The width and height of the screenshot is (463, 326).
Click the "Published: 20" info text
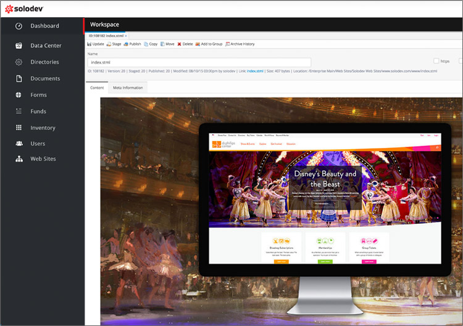point(159,71)
